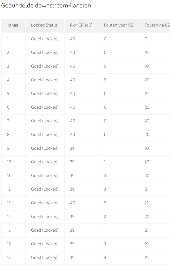Image resolution: width=170 pixels, height=265 pixels.
Task: Click the RxMER (dB) column header
Action: pyautogui.click(x=81, y=25)
